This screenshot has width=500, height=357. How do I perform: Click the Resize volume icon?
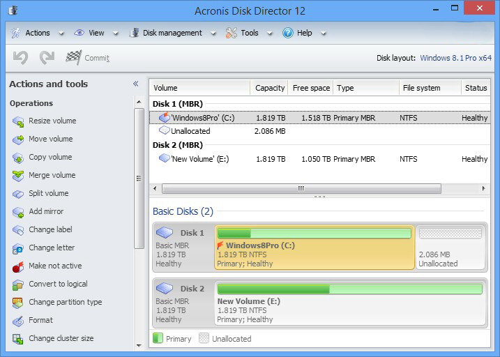tap(18, 121)
